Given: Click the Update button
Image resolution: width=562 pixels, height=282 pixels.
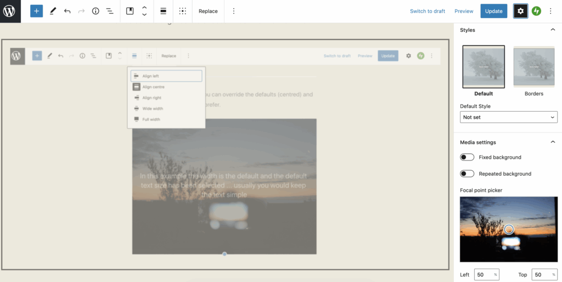Looking at the screenshot, I should click(493, 11).
